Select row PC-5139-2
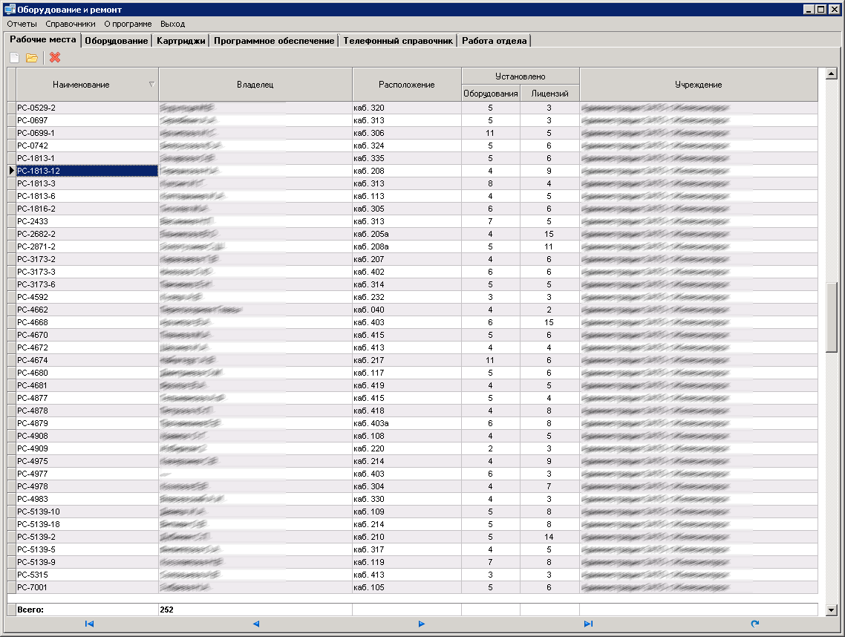 413,537
